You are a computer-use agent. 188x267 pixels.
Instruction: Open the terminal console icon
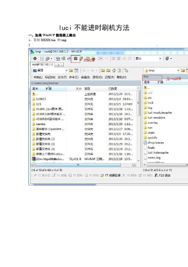click(x=75, y=59)
